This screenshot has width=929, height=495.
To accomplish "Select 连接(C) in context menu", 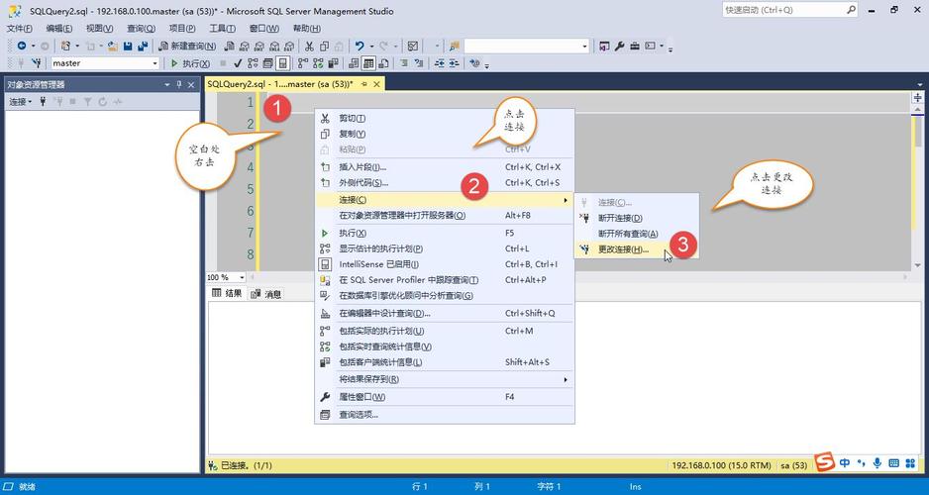I will click(445, 200).
